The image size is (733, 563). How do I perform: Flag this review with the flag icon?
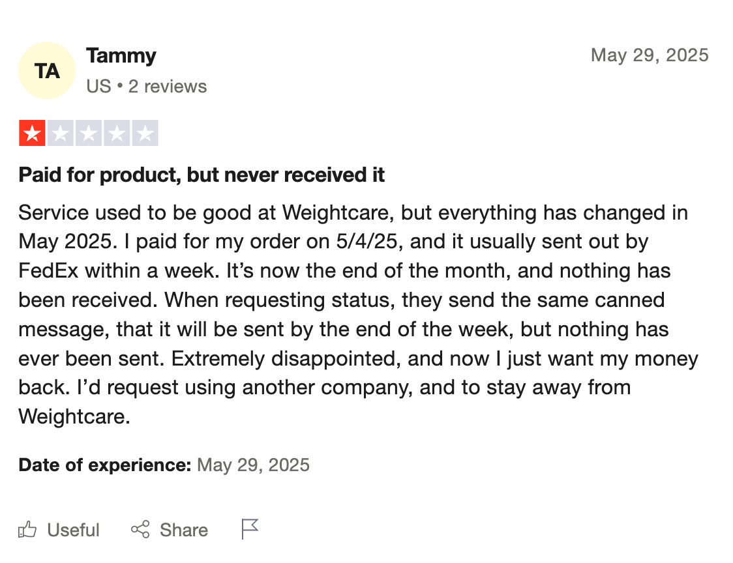pyautogui.click(x=250, y=529)
